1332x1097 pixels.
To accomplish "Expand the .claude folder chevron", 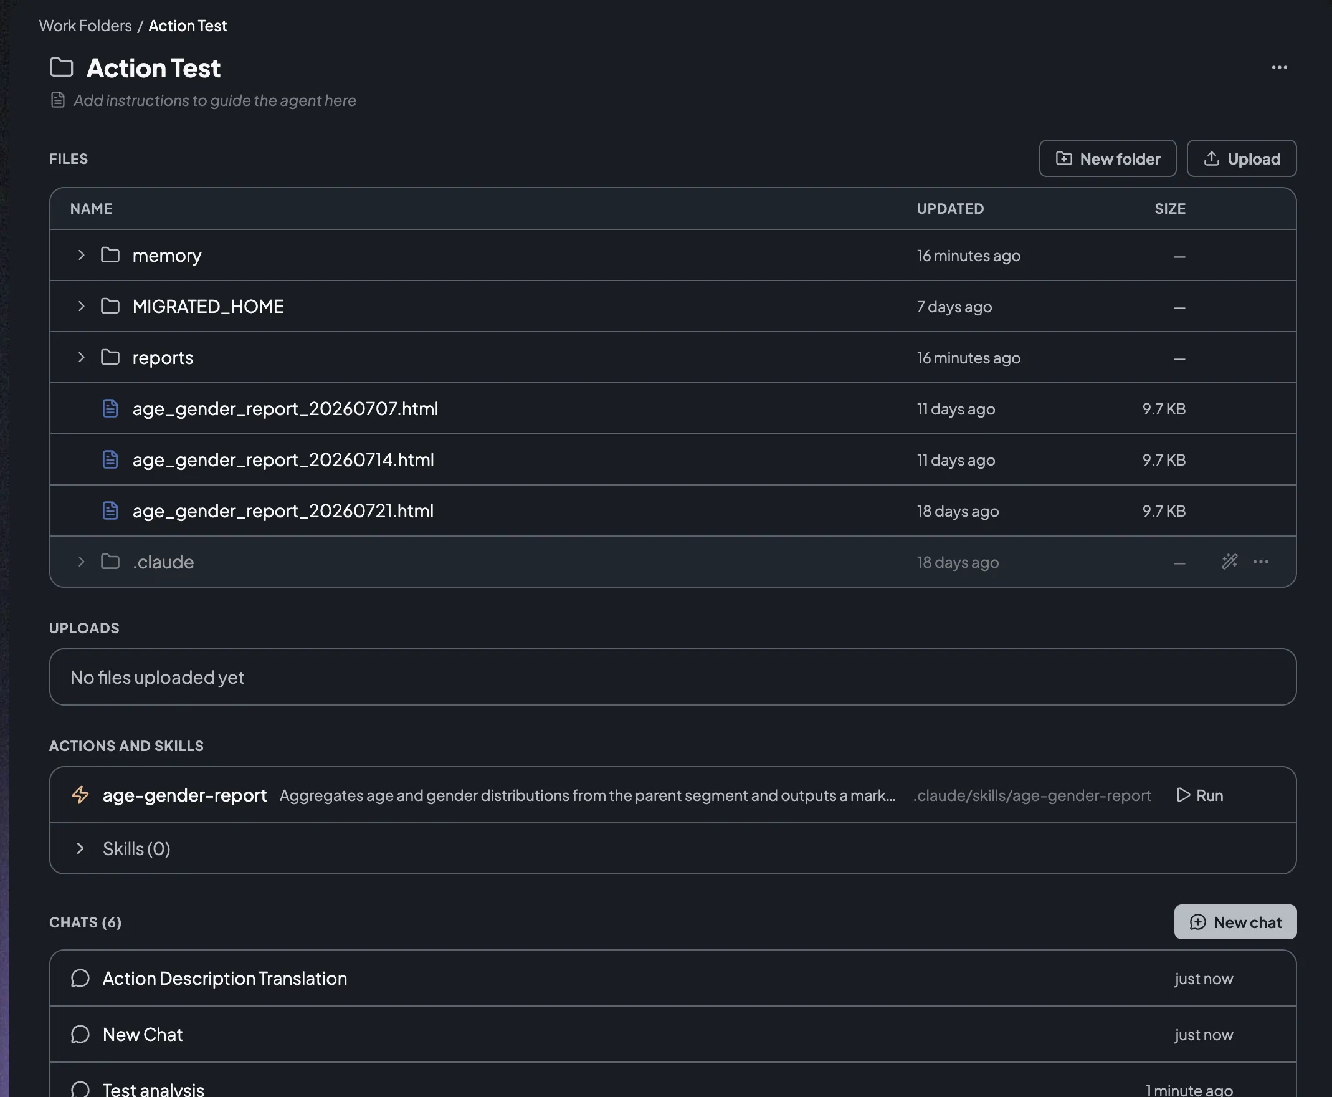I will [x=81, y=562].
